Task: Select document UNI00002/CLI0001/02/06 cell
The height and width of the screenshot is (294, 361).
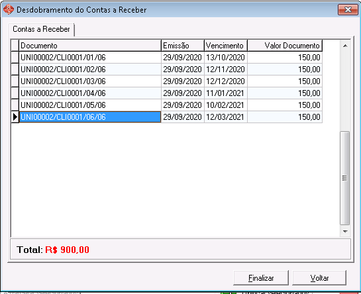Action: point(90,70)
